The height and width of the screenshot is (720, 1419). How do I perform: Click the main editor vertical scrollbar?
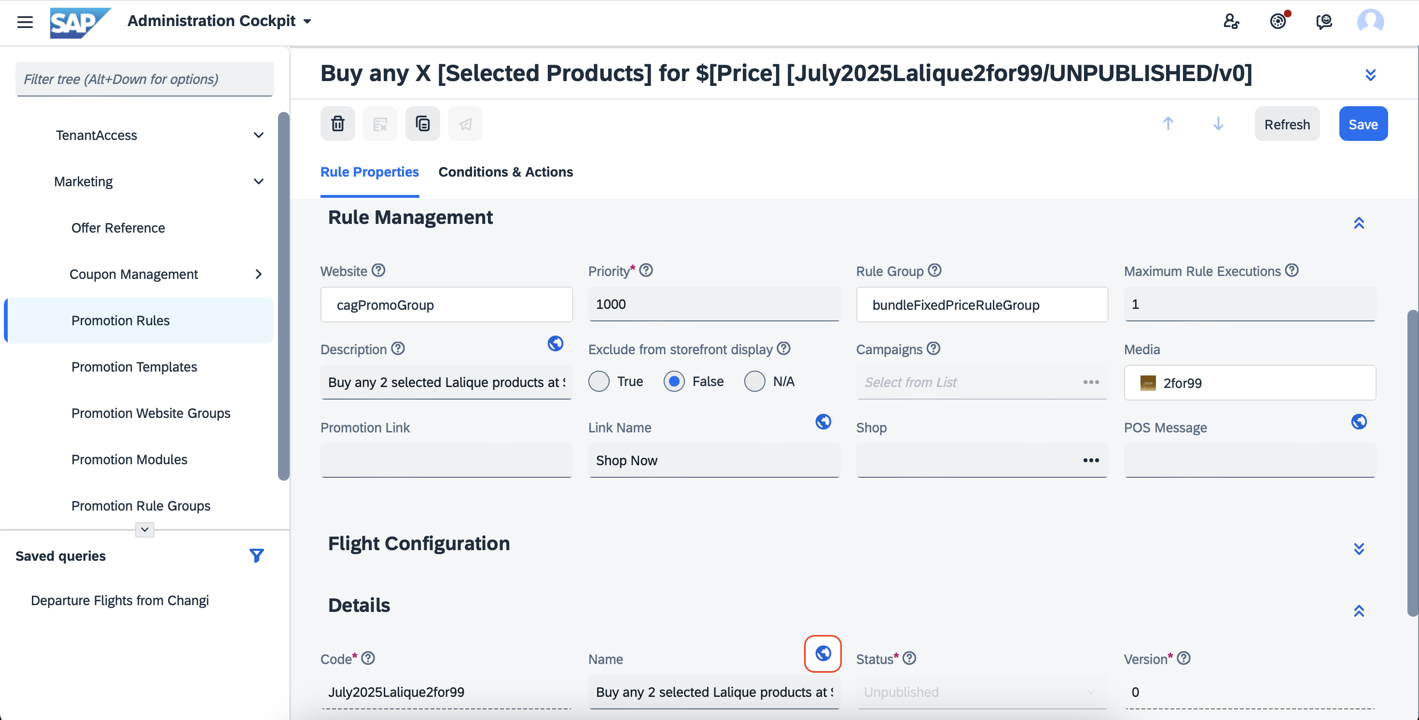1412,463
